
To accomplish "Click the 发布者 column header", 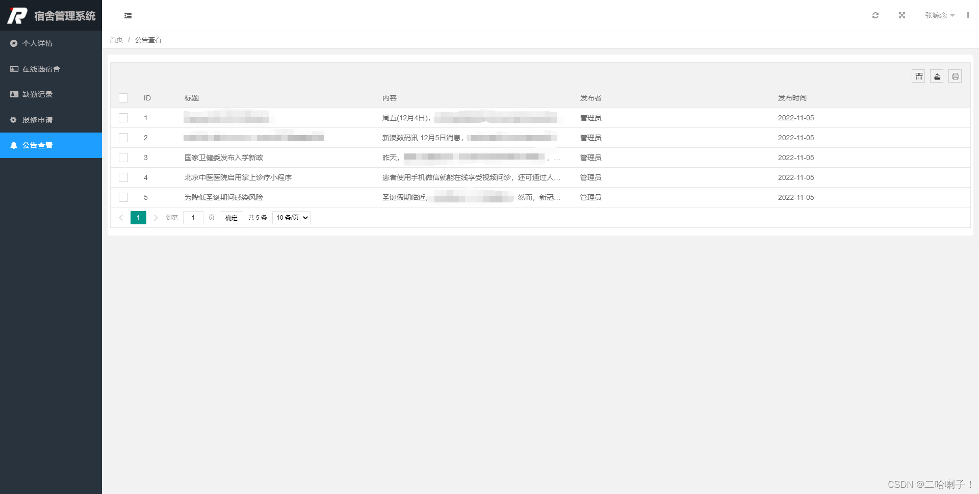I will [591, 98].
